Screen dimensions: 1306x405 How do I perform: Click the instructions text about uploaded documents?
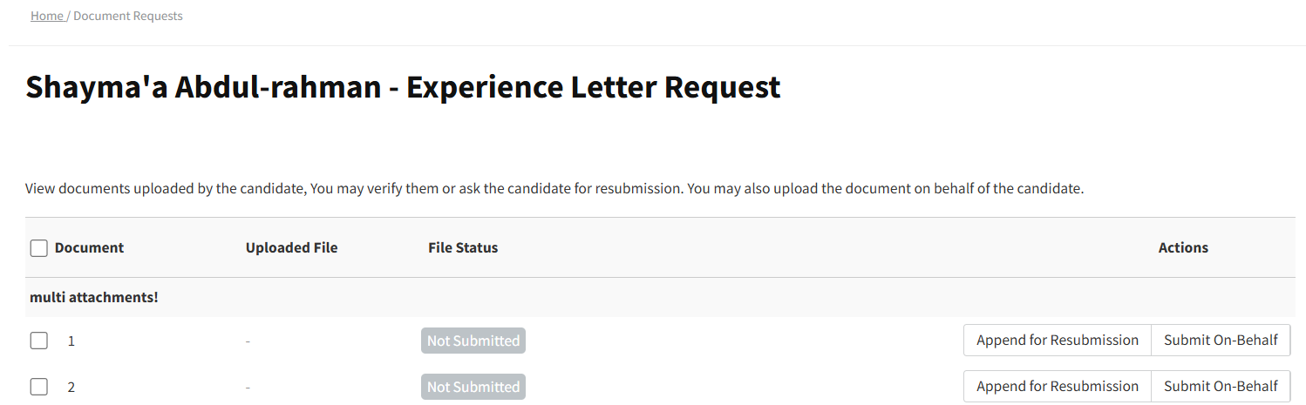coord(554,189)
